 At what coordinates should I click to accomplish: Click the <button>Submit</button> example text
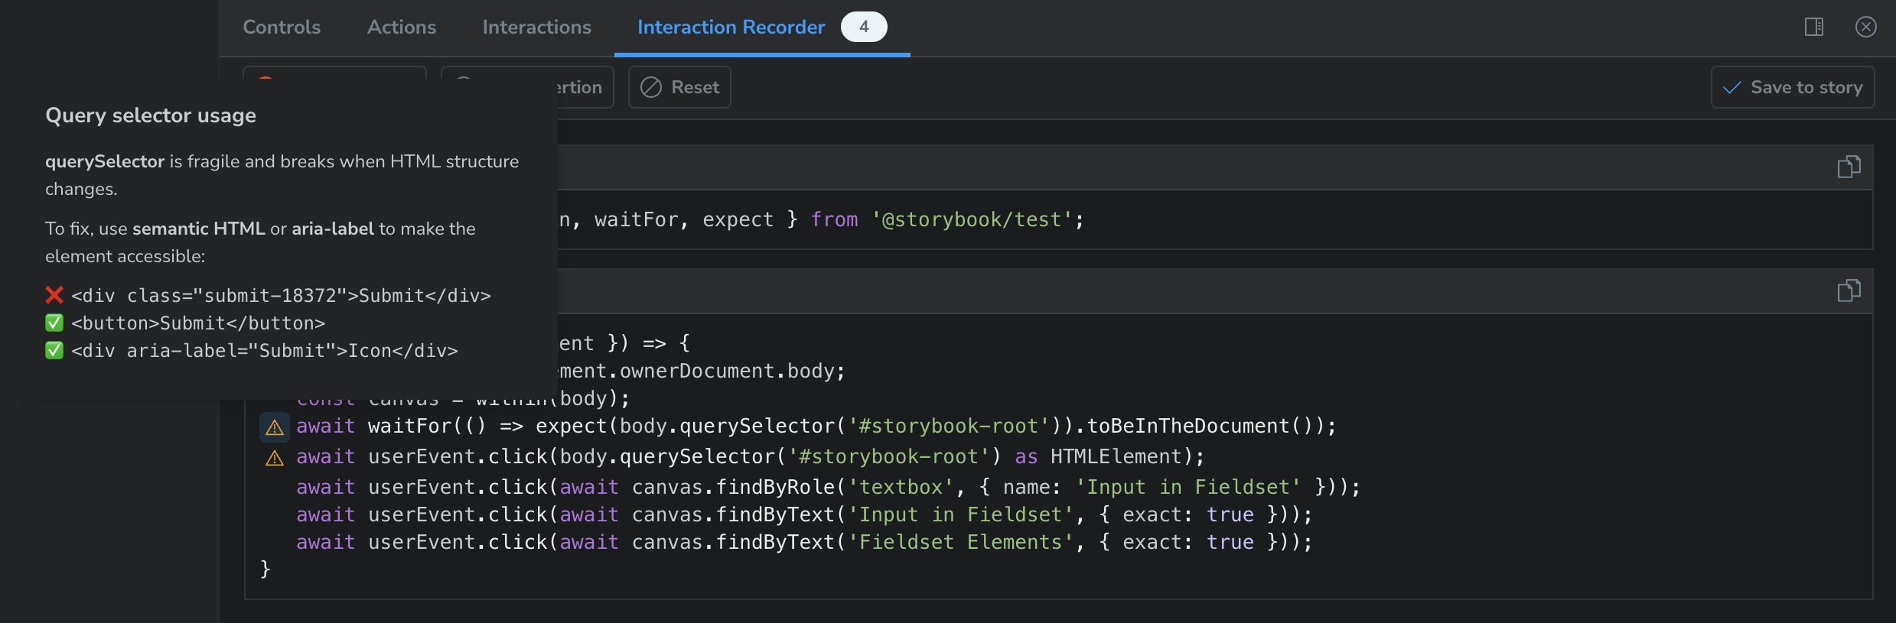pyautogui.click(x=198, y=323)
